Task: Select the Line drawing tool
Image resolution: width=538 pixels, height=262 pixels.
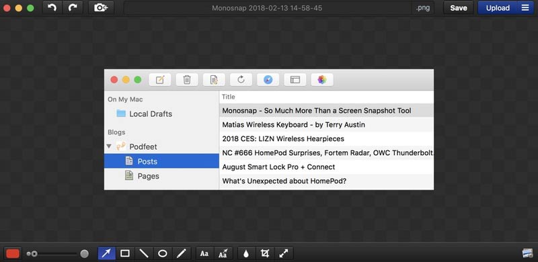Action: tap(144, 254)
